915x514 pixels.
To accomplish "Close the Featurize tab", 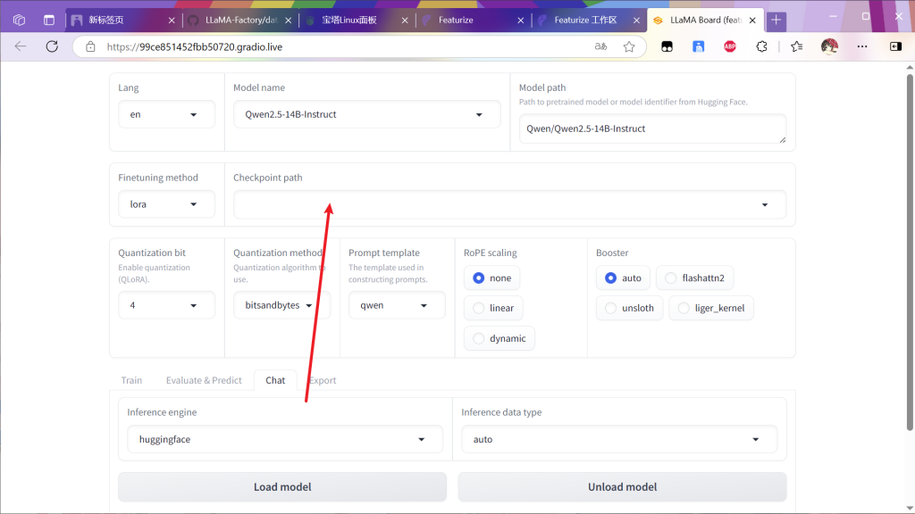I will tap(521, 21).
